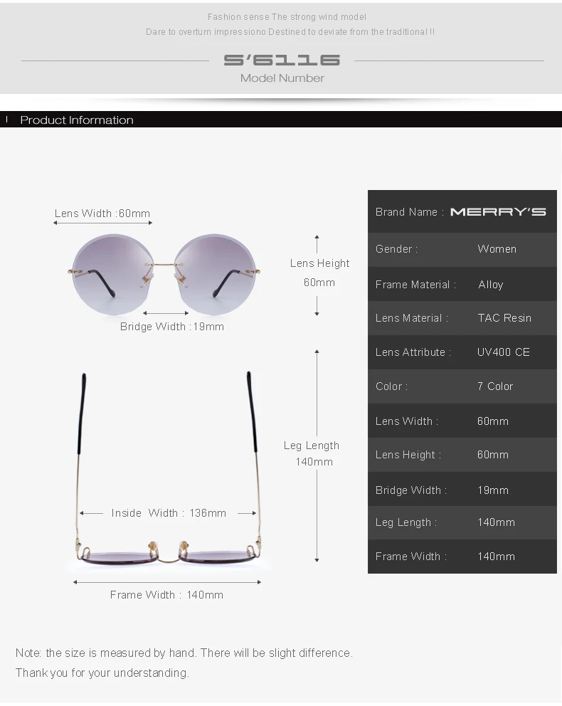Click the '140mm' value under Leg Length diagram
Screen dimensions: 562x706
(314, 462)
